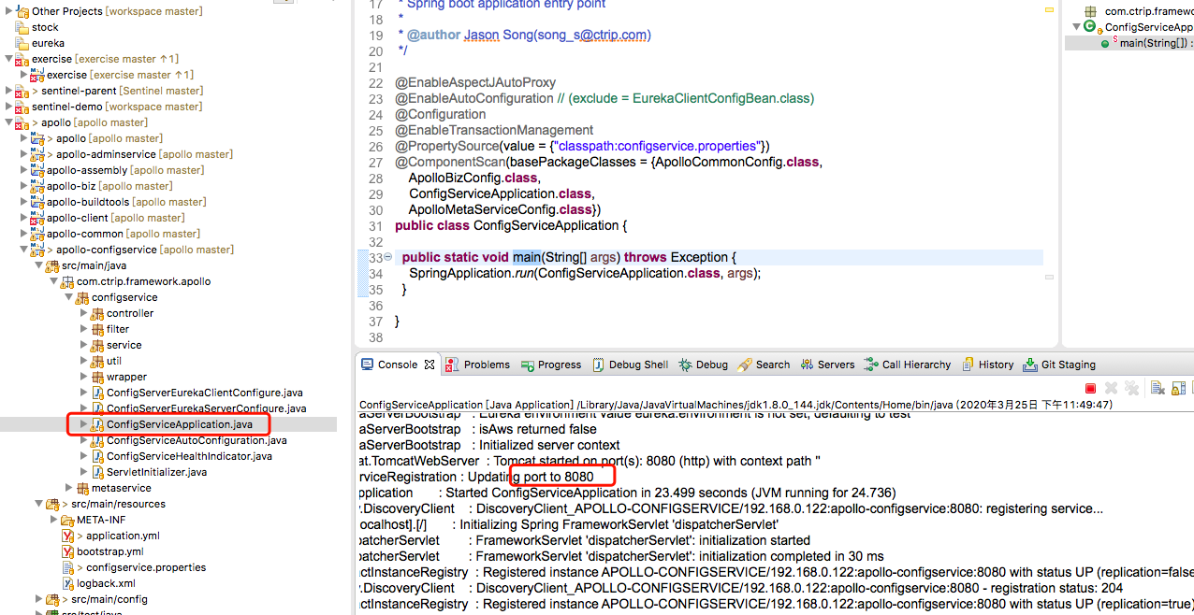Terminate the running ConfigServiceApplication via red stop icon
The width and height of the screenshot is (1194, 615).
tap(1090, 388)
